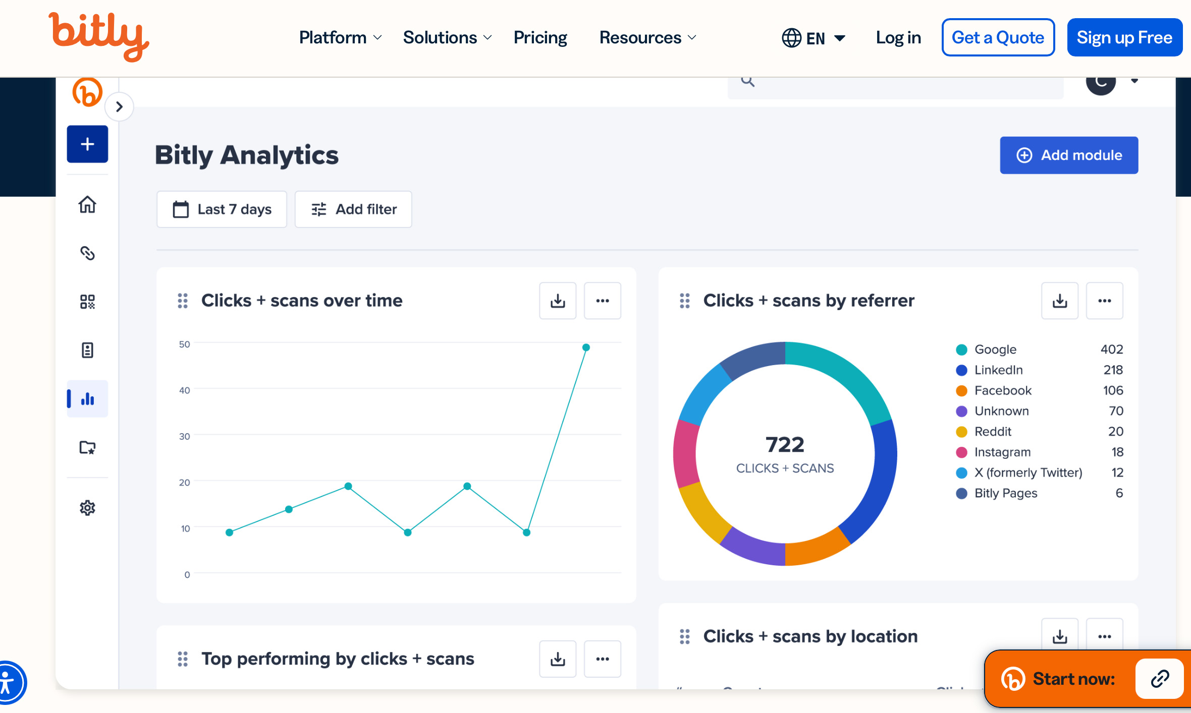
Task: Click the highest data point on line chart
Action: pyautogui.click(x=586, y=347)
